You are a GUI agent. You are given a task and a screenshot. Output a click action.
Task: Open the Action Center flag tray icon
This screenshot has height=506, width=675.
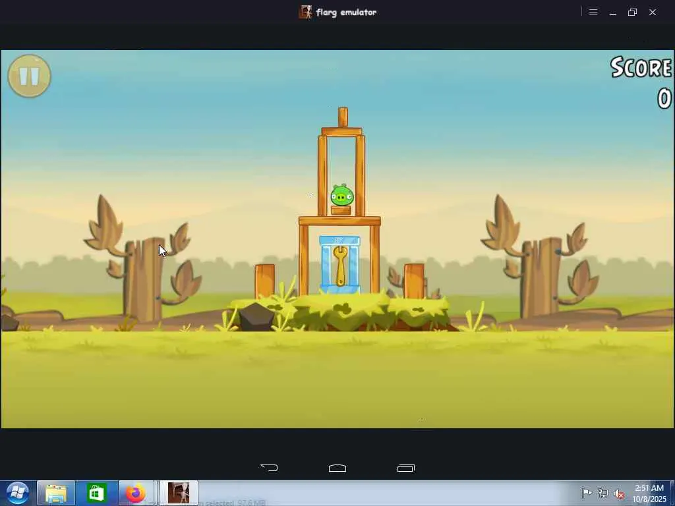point(586,493)
